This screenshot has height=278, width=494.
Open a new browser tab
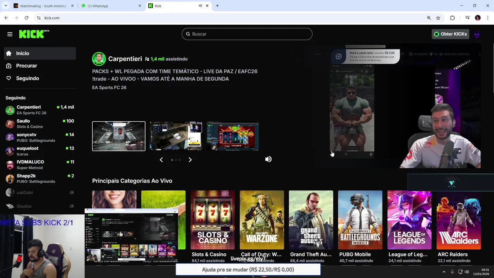click(x=217, y=6)
